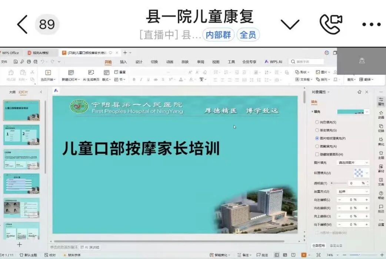The height and width of the screenshot is (259, 386).
Task: Expand the livestream chevron next to group title
Action: pyautogui.click(x=290, y=24)
